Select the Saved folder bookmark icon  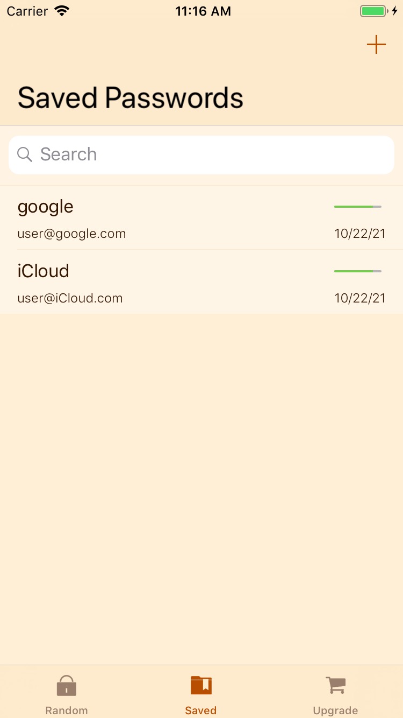(201, 686)
